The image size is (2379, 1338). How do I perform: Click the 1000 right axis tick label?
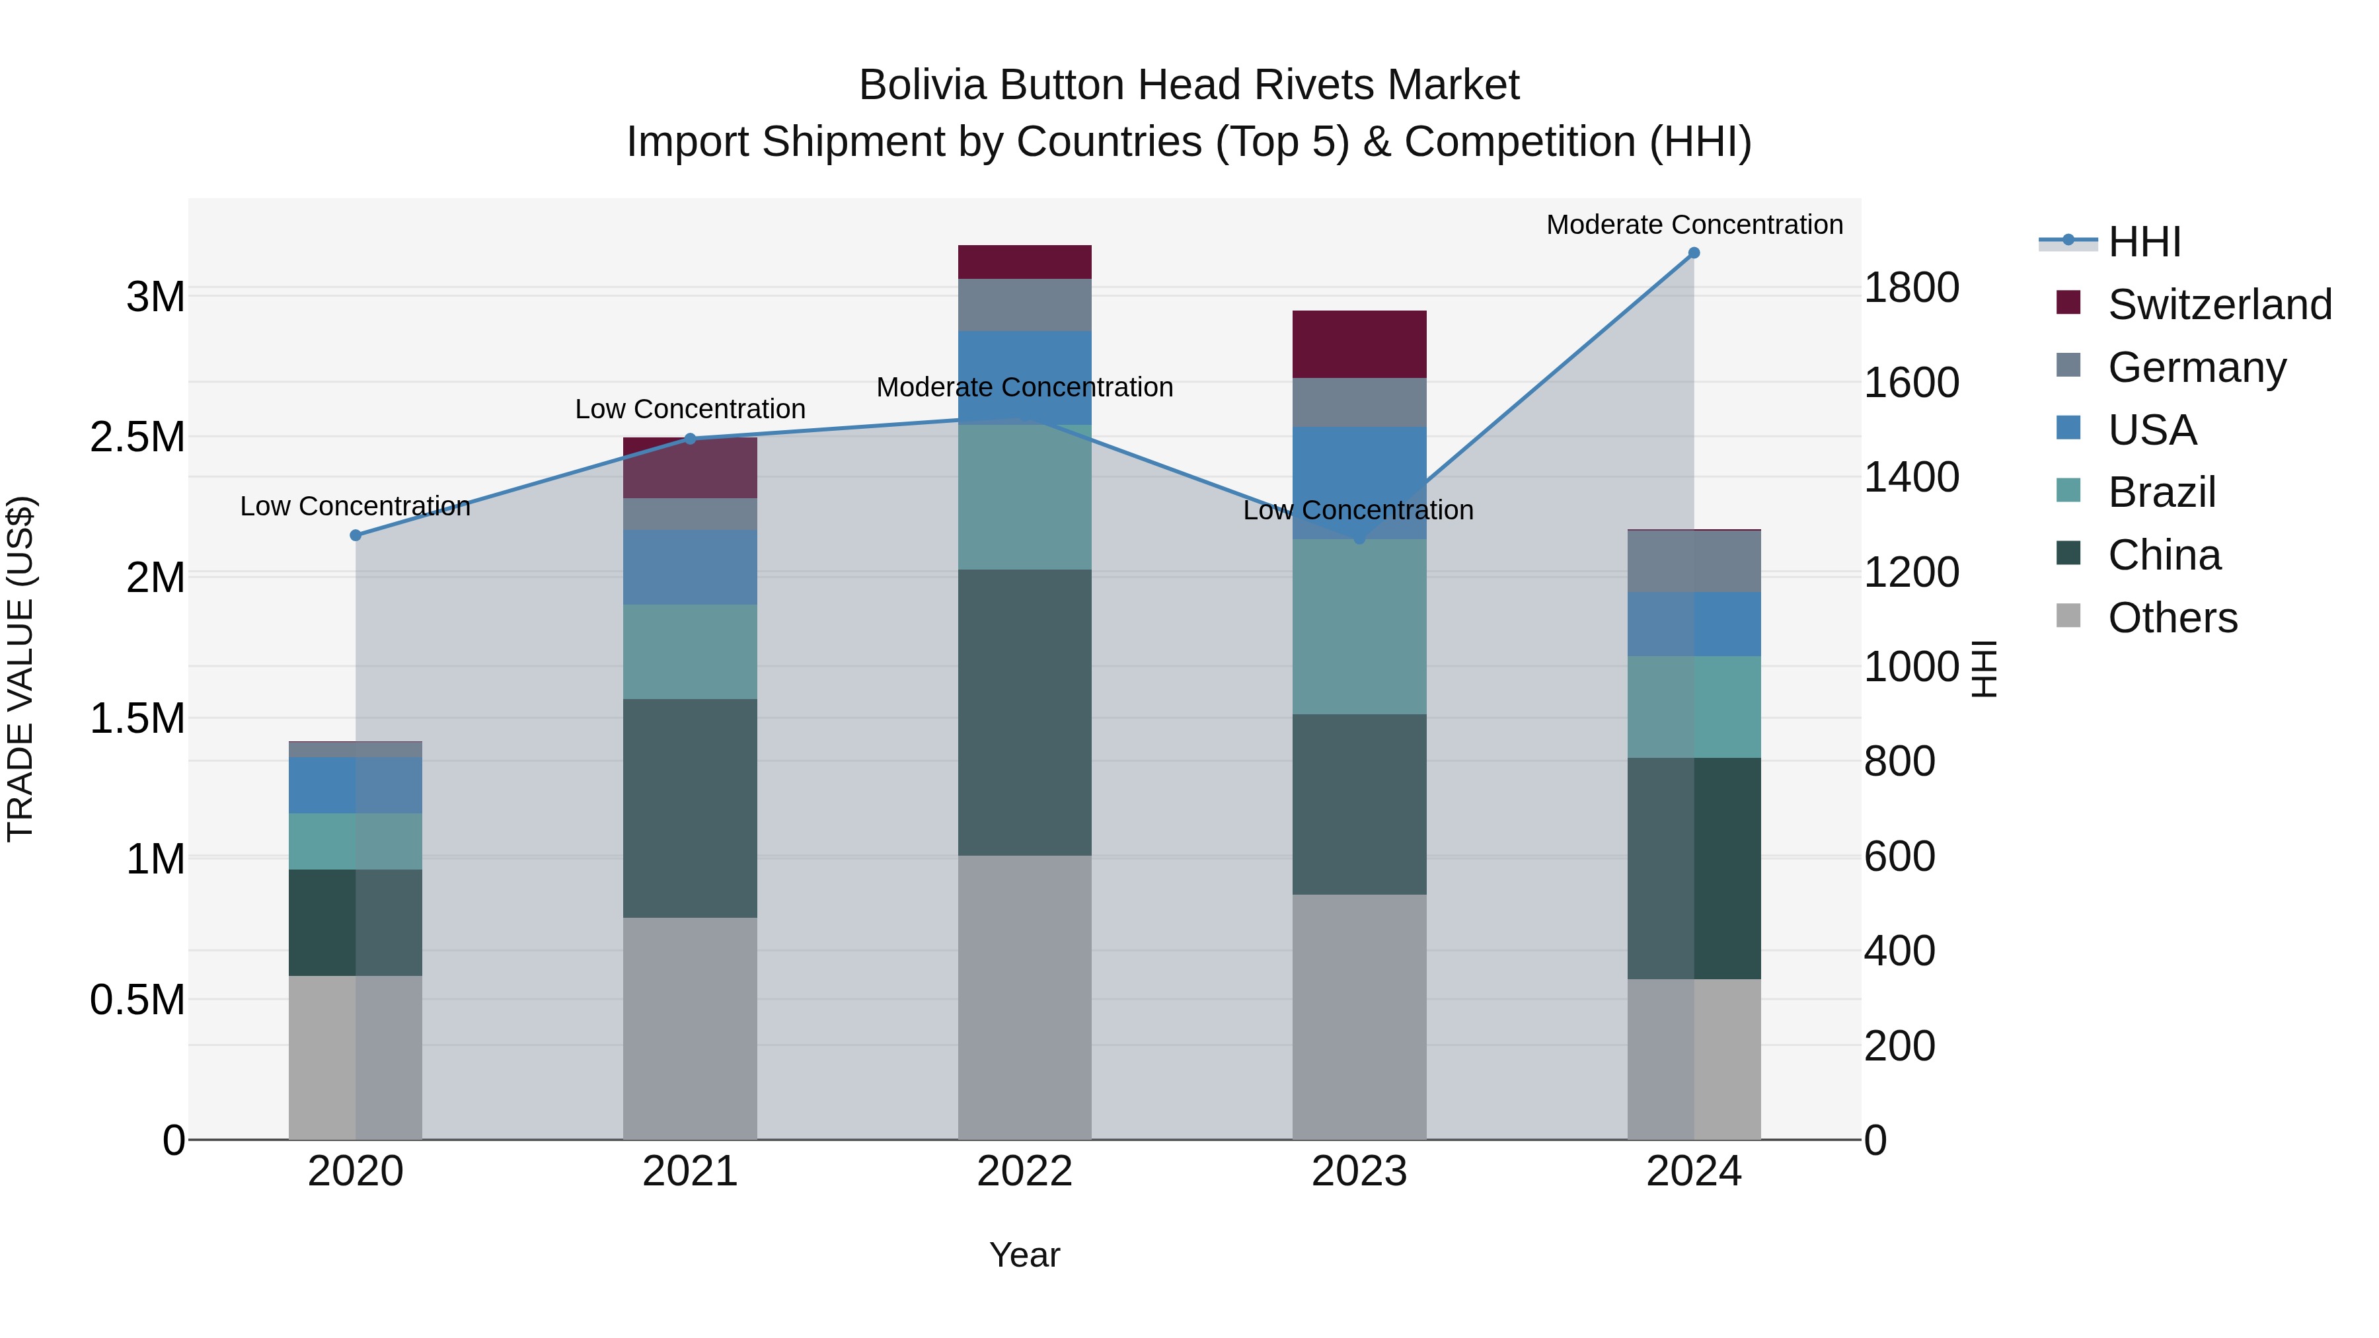coord(1912,667)
